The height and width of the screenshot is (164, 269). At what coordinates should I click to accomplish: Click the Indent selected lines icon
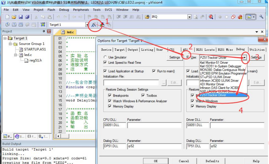pyautogui.click(x=119, y=17)
